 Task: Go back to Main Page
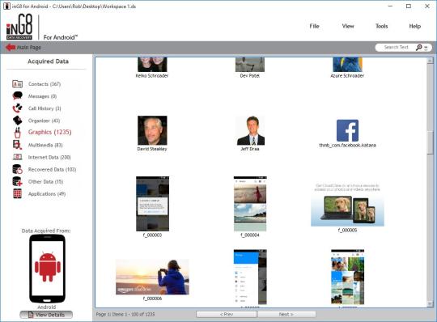[x=28, y=48]
